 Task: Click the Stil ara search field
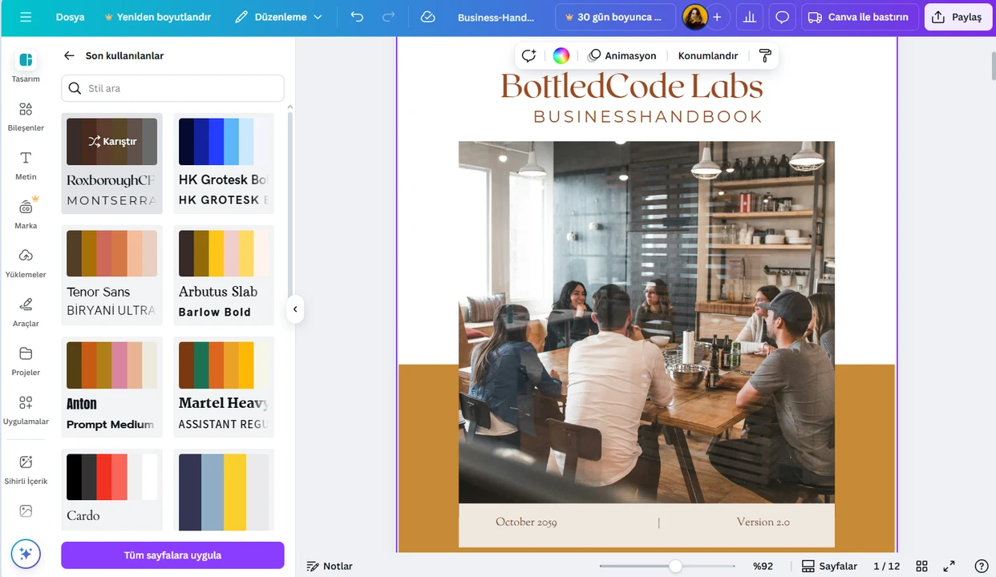coord(172,88)
